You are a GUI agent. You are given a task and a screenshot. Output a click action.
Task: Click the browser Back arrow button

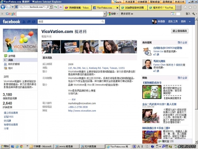click(3, 7)
